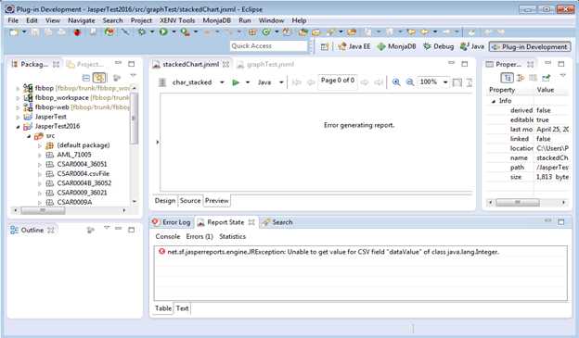This screenshot has width=579, height=338.
Task: Click Package Explorer vertical scrollbar thumb
Action: tap(134, 118)
